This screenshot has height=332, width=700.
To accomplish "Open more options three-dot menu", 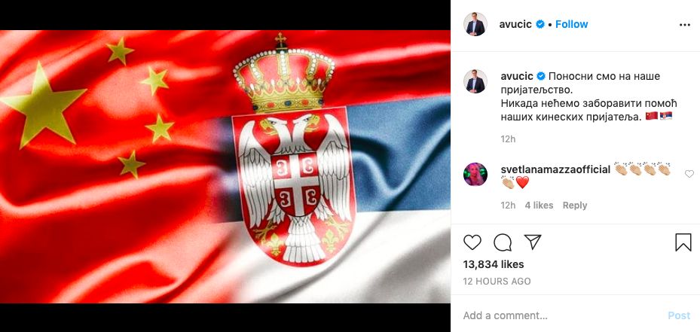I will 684,25.
